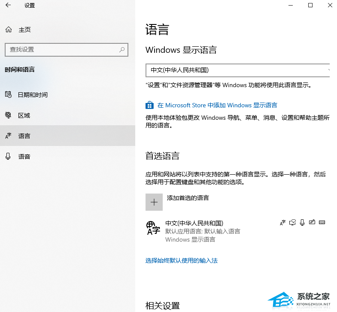Go back with the arrow icon
This screenshot has height=312, width=337.
click(8, 5)
